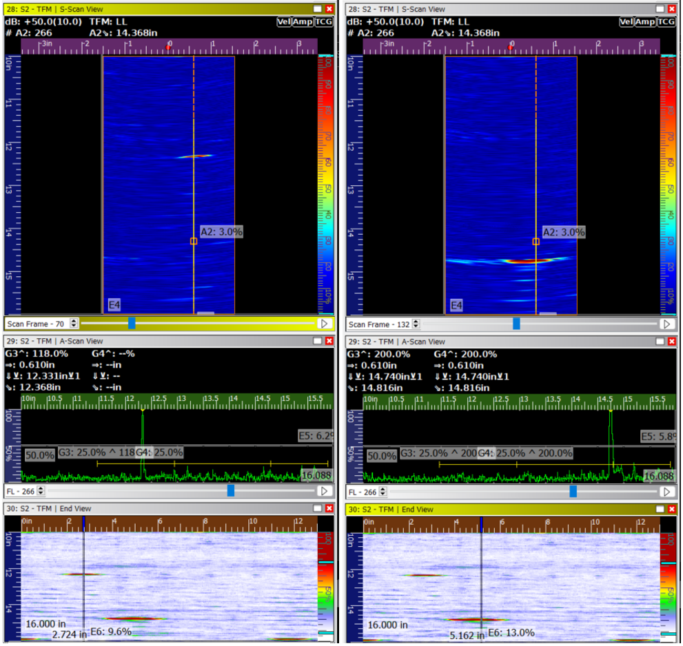Click red reference dot on Scan Frame 70 ruler
This screenshot has height=646, width=683.
[x=168, y=48]
